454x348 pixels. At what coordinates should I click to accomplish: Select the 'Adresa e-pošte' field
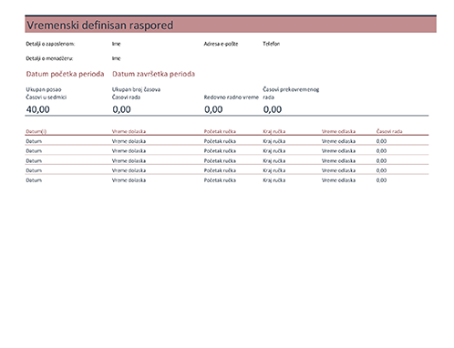click(221, 44)
